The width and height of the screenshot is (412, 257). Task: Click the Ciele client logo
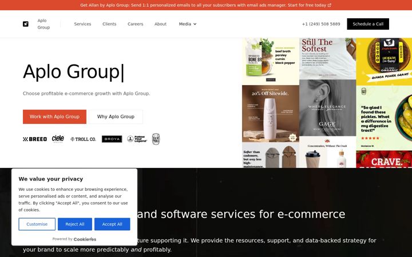point(58,139)
